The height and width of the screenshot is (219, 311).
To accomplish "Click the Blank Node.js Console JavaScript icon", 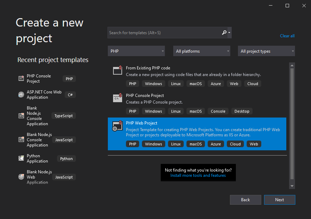I will [x=21, y=139].
